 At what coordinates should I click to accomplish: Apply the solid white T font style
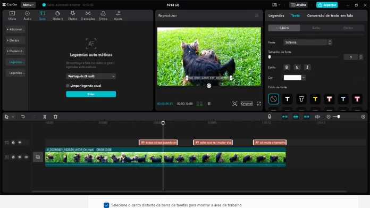(288, 99)
